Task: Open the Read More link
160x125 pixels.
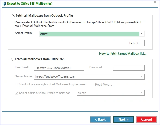Action: 103,85
